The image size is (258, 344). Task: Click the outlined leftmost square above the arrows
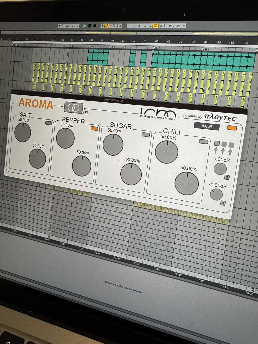[x=217, y=143]
